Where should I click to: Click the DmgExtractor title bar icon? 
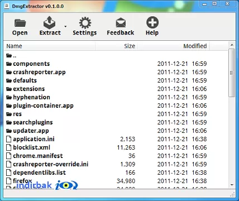point(7,6)
